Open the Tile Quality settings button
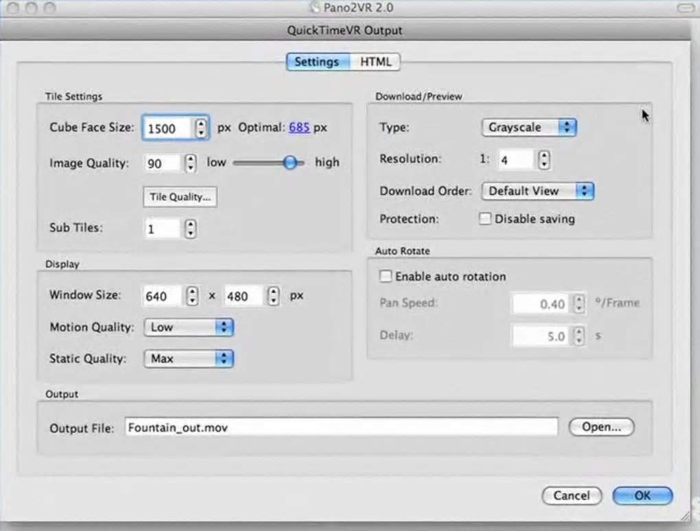 coord(180,197)
